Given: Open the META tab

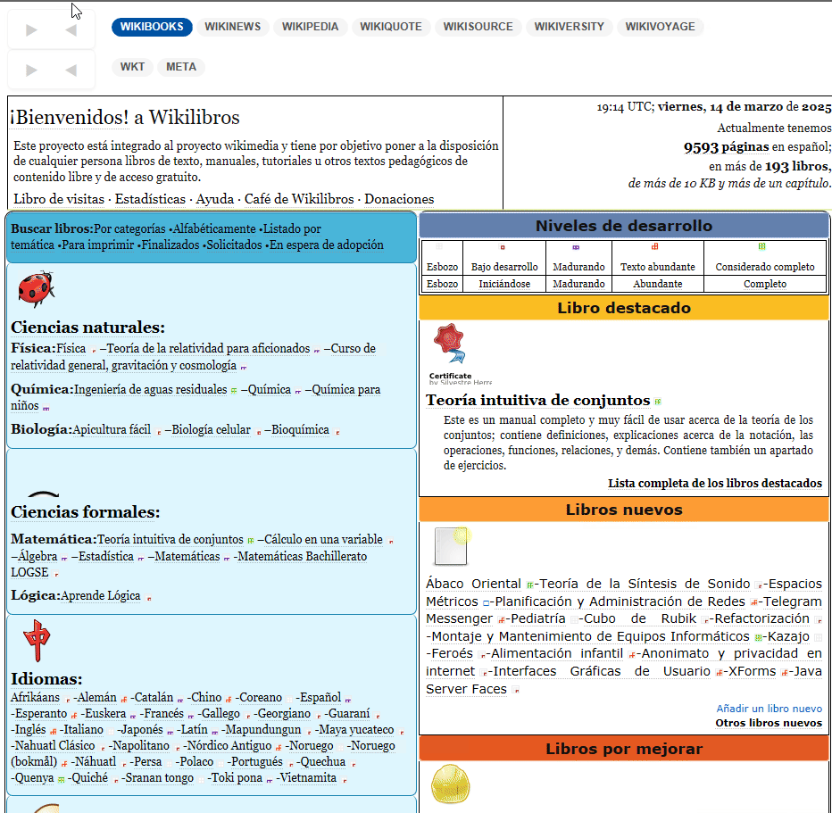Looking at the screenshot, I should tap(181, 67).
